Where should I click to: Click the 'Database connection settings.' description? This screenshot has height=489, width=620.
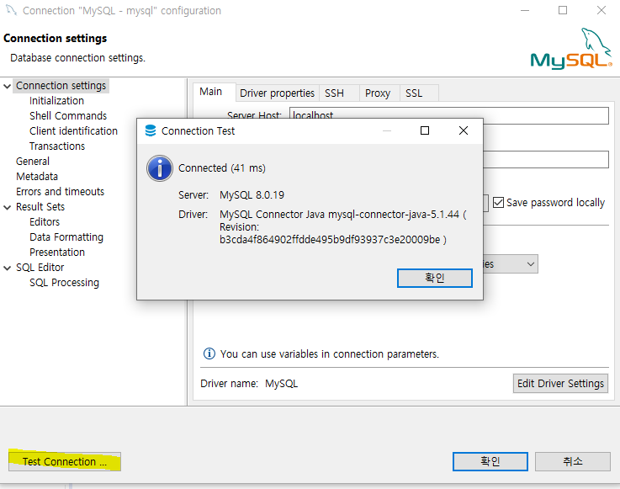(77, 58)
